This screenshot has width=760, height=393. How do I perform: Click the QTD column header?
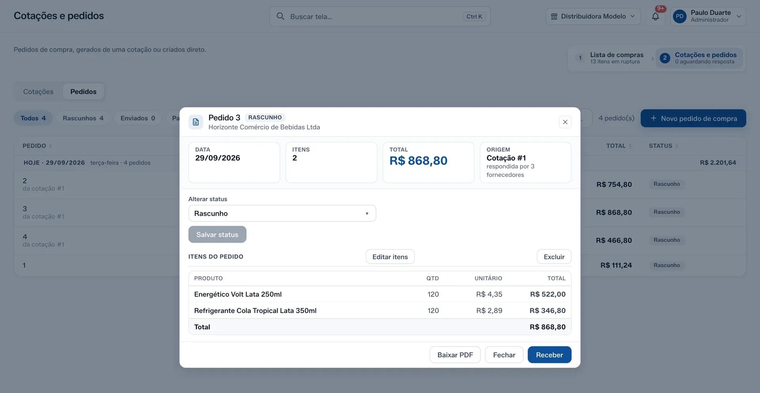(432, 278)
